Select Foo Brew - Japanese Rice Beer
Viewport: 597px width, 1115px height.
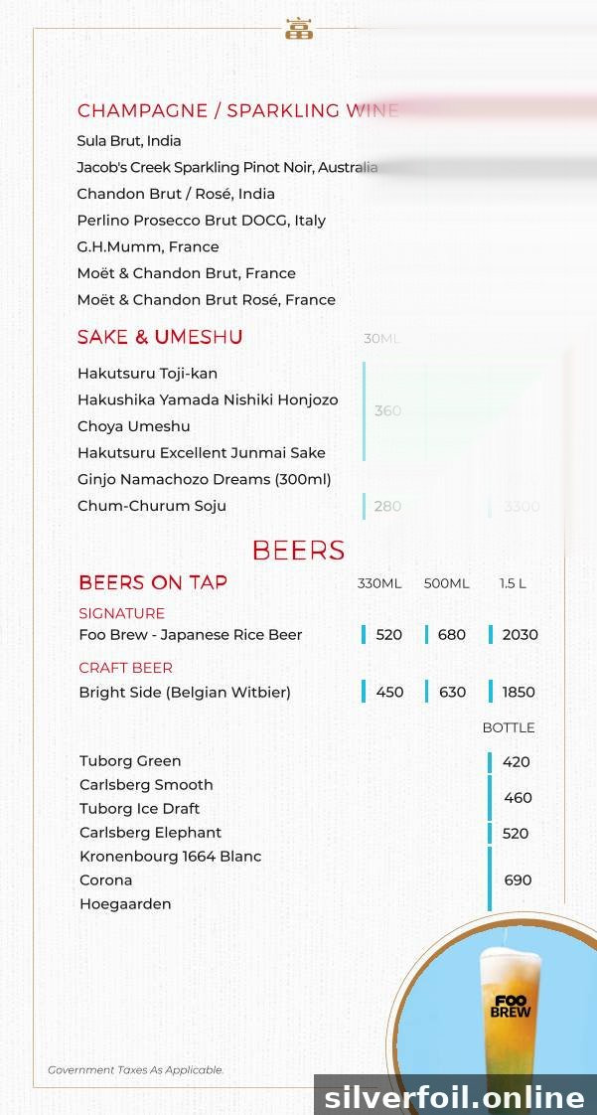[191, 635]
